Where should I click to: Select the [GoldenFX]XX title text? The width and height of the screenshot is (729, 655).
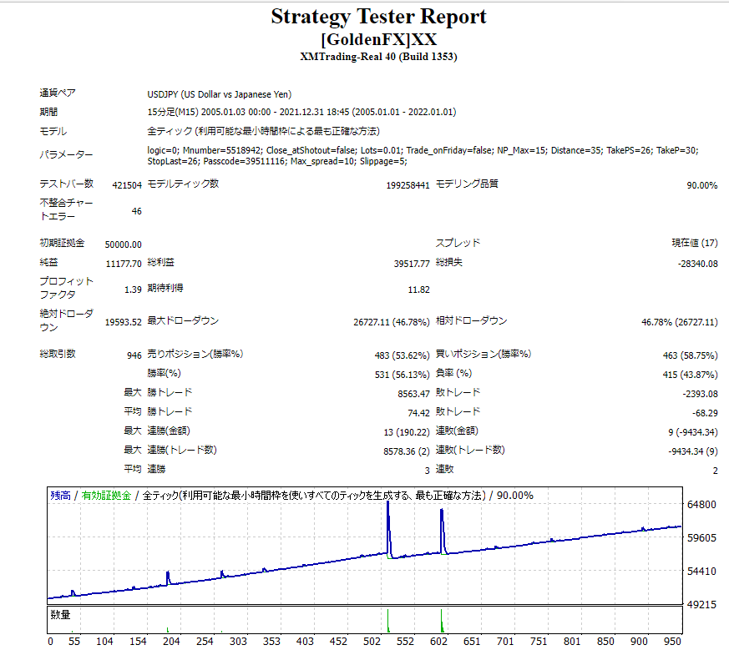pyautogui.click(x=378, y=39)
